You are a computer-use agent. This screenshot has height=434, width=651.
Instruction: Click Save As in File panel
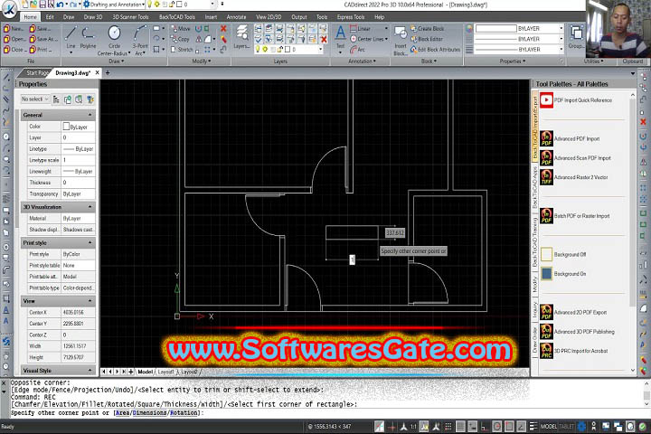42,39
